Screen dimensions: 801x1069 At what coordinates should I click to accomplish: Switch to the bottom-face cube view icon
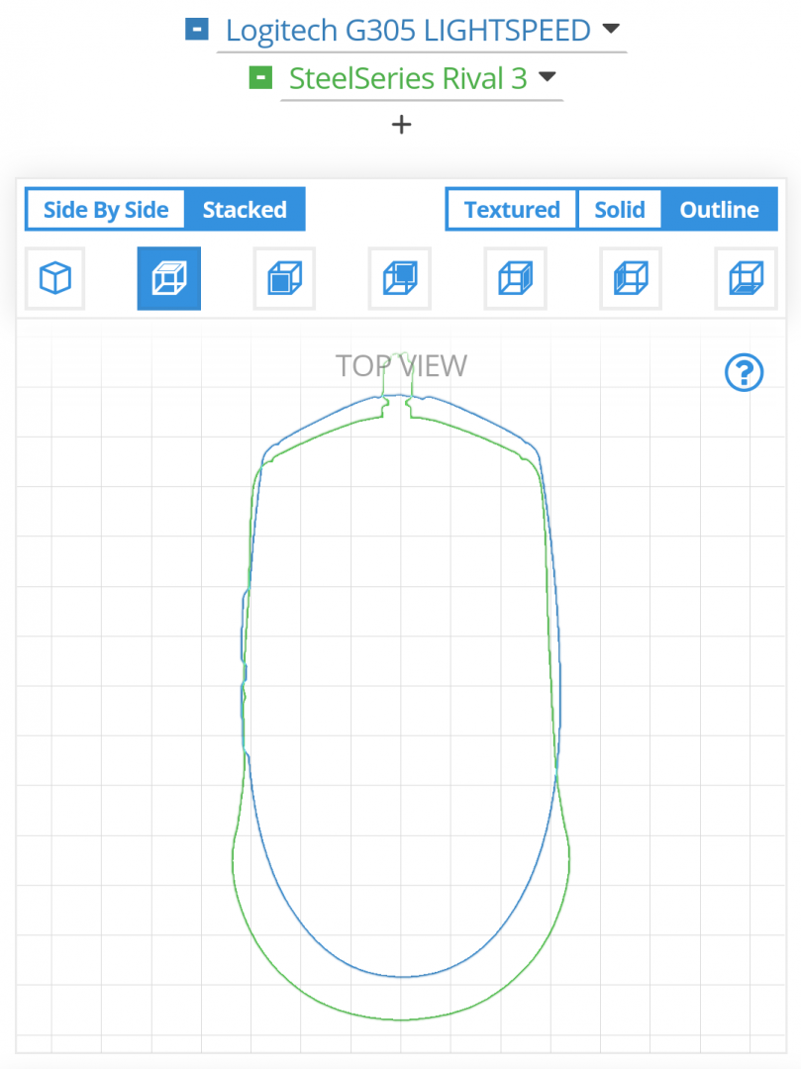click(x=746, y=278)
